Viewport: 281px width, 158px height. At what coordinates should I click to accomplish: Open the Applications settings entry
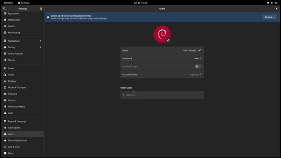[x=23, y=41]
